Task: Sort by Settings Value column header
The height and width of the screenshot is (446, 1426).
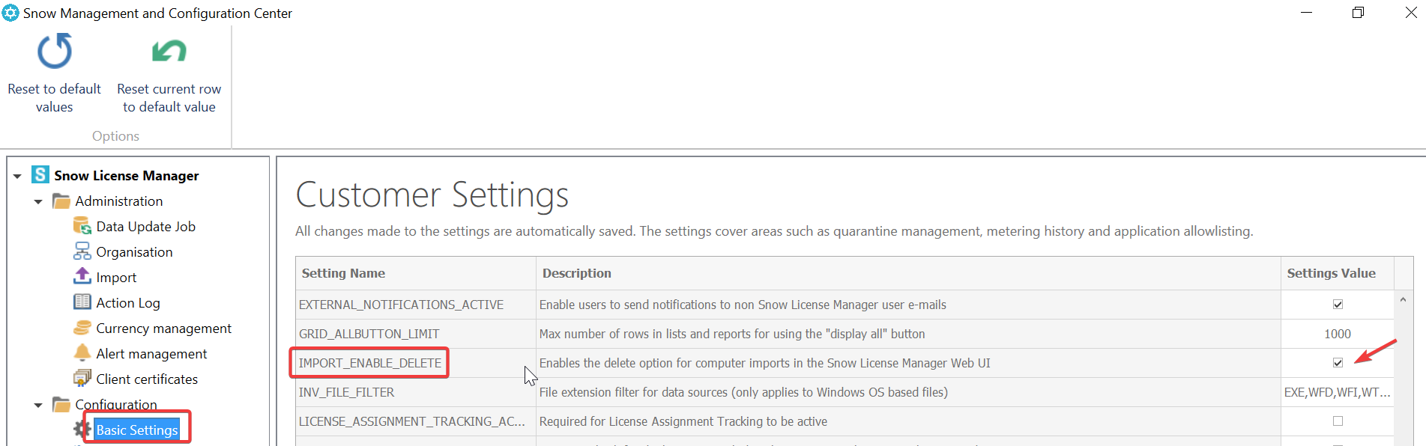Action: [1338, 273]
